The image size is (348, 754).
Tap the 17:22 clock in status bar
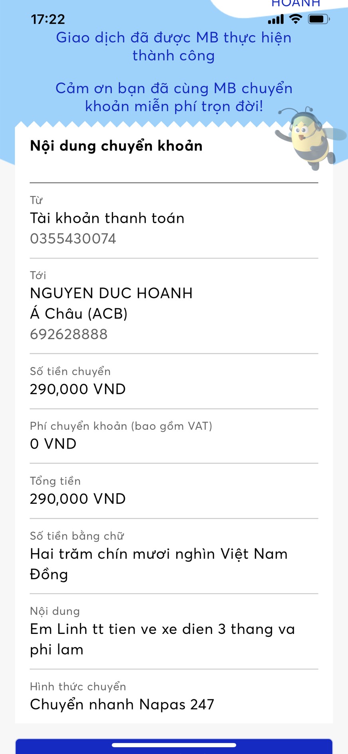(x=48, y=19)
